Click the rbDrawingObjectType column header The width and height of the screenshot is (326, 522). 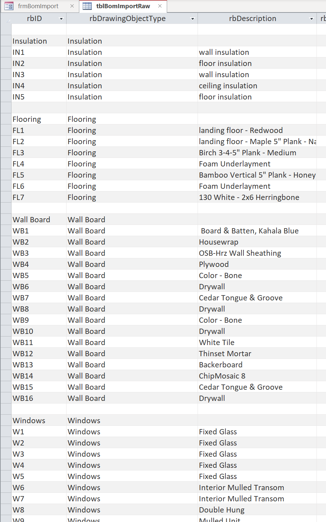tap(127, 19)
